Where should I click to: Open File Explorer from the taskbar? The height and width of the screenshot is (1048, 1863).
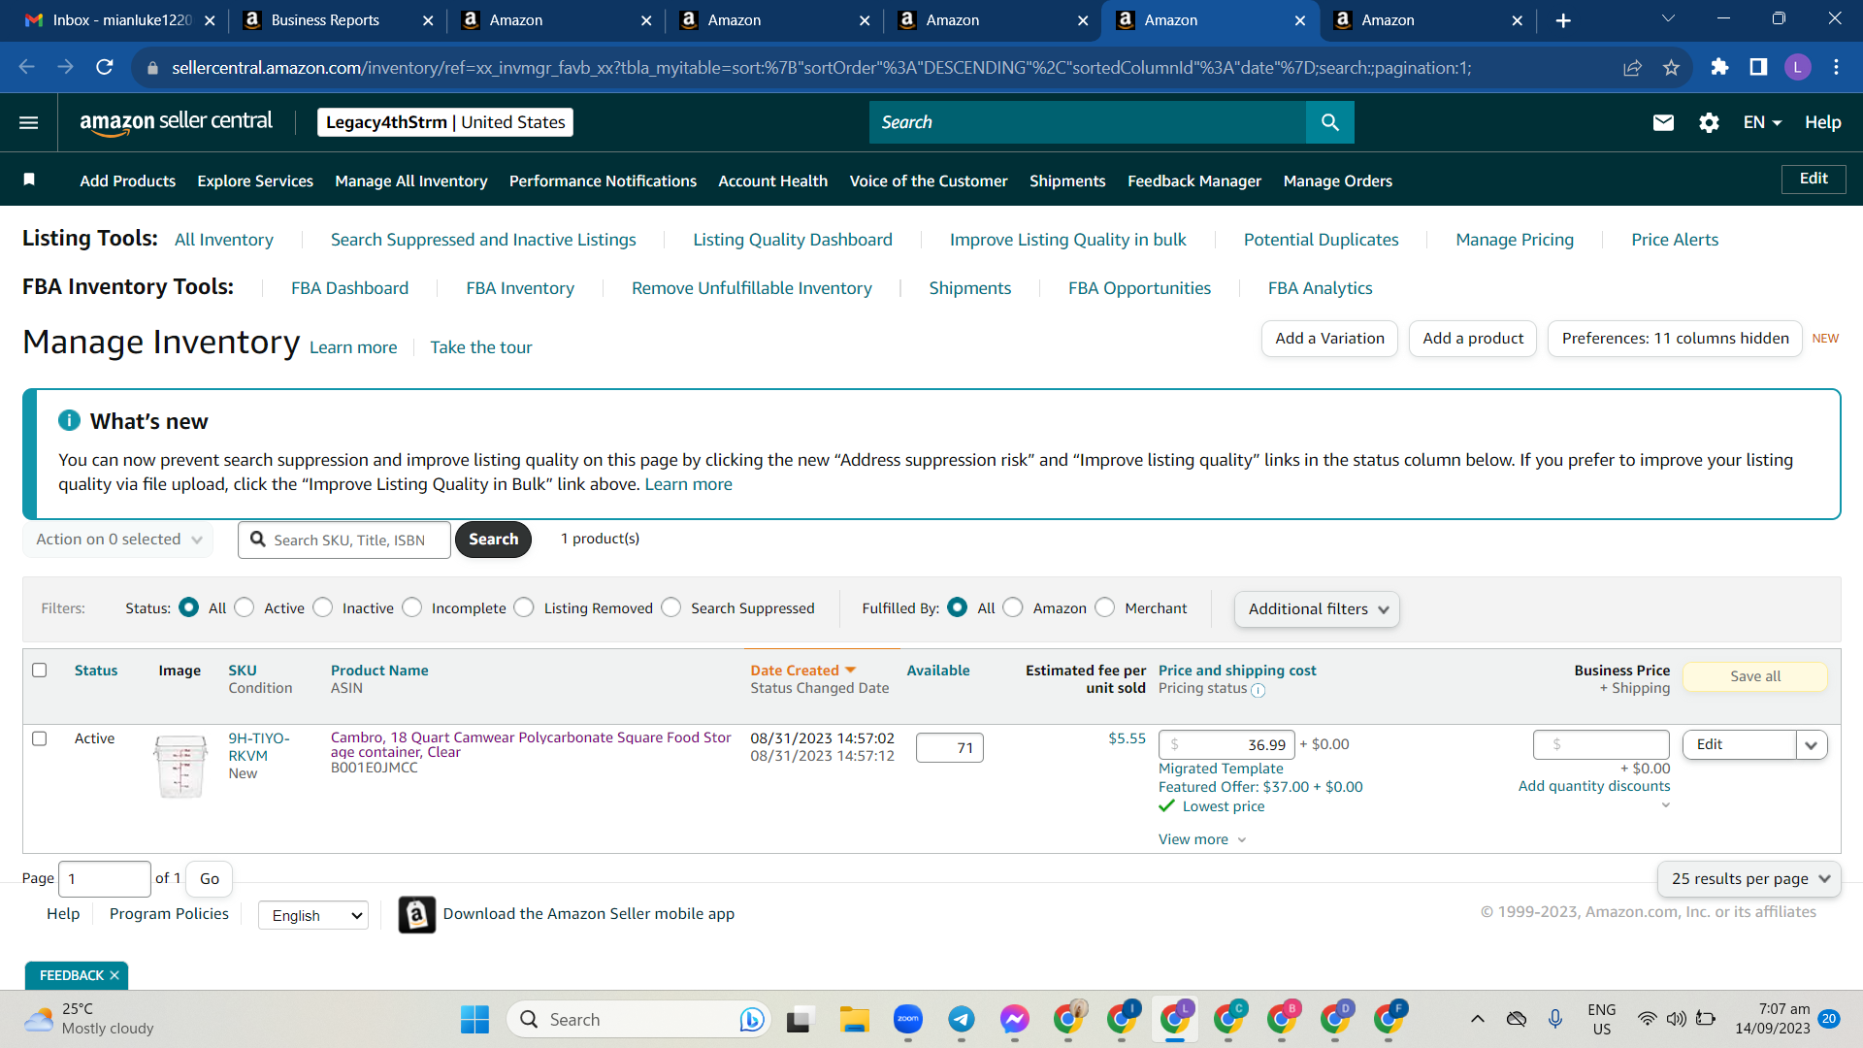[x=854, y=1019]
